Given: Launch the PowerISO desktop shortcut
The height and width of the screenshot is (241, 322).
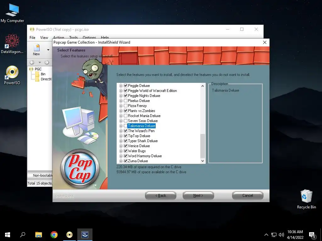Looking at the screenshot, I should 12,75.
